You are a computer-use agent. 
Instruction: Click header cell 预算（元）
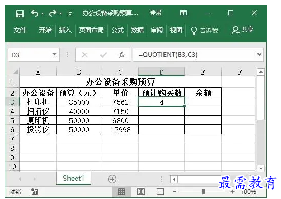click(x=79, y=93)
